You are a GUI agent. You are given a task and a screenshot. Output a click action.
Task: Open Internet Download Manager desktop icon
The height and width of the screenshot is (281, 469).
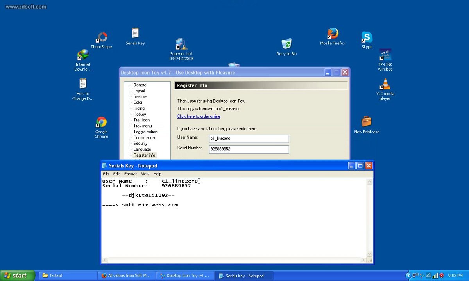83,60
